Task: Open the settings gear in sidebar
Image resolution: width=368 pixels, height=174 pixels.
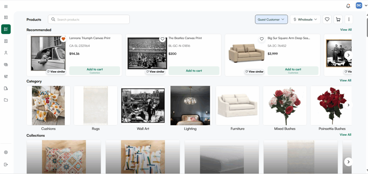Action: tap(6, 152)
